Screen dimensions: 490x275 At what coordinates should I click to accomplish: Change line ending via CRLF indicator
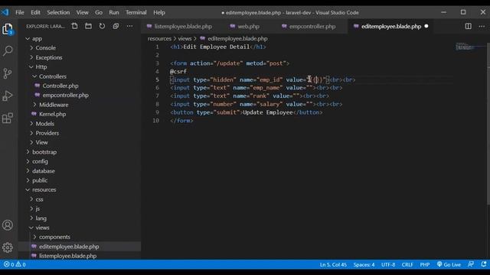pos(407,264)
